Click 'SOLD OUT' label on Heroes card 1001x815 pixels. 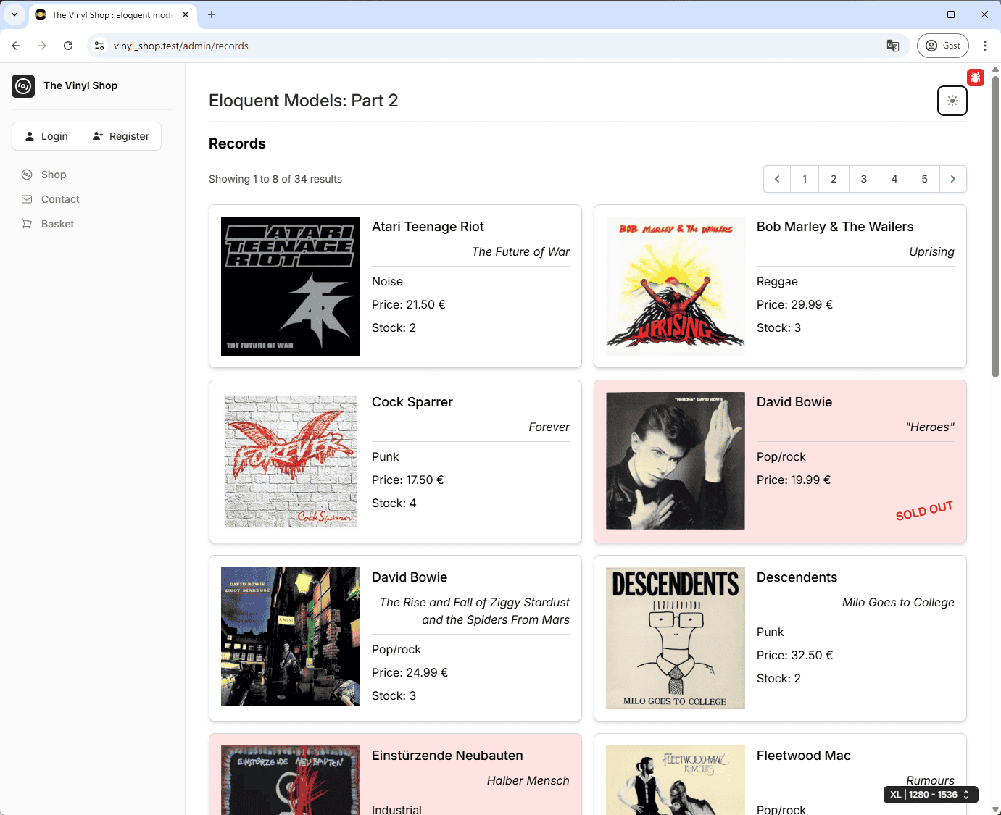[924, 510]
